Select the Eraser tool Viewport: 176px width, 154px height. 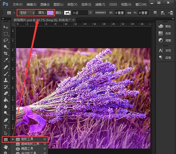coord(6,93)
